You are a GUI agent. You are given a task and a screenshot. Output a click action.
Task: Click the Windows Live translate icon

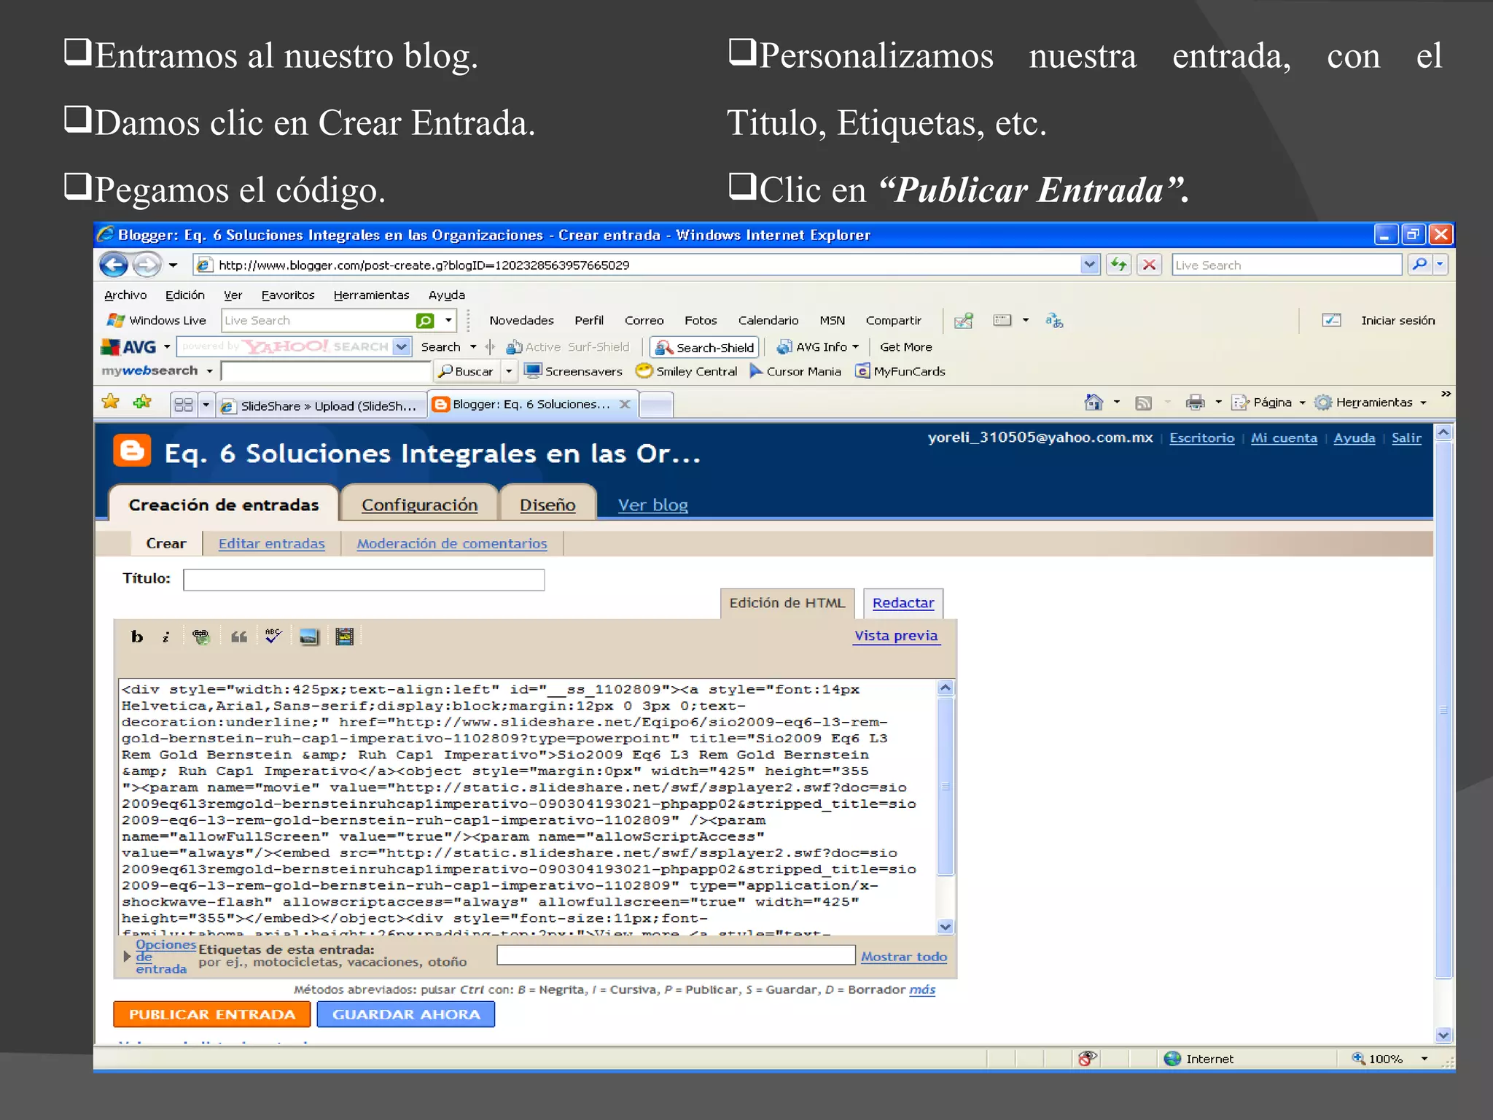(1054, 320)
